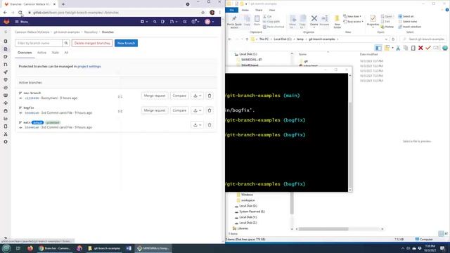The image size is (450, 253).
Task: Toggle the preview pane icon in Explorer toolbar
Action: pos(378,48)
